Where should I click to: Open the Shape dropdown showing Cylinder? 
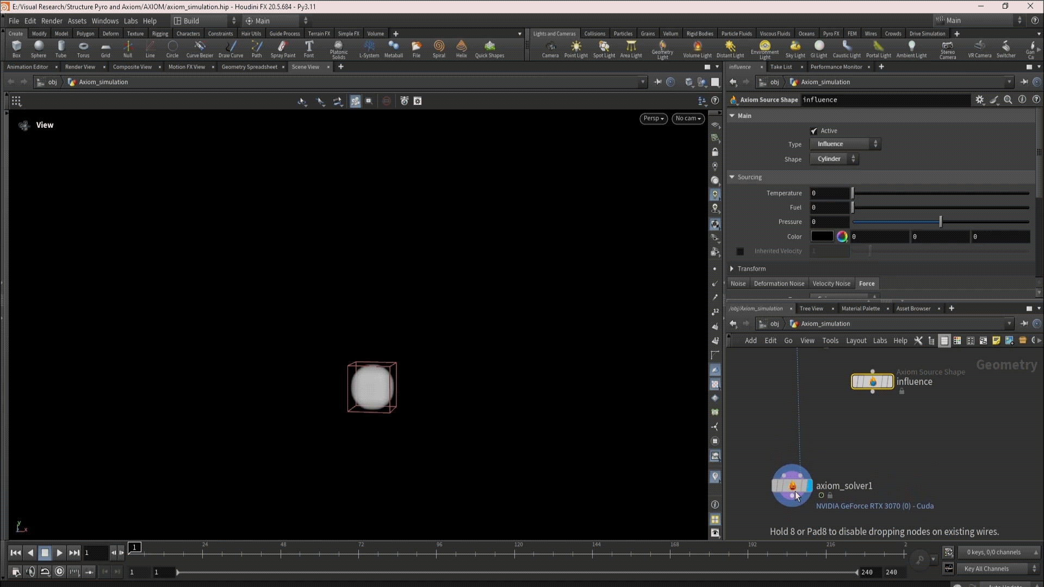click(834, 159)
